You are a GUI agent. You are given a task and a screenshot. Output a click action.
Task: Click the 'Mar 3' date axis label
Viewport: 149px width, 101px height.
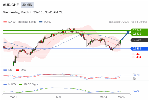pos(60,97)
